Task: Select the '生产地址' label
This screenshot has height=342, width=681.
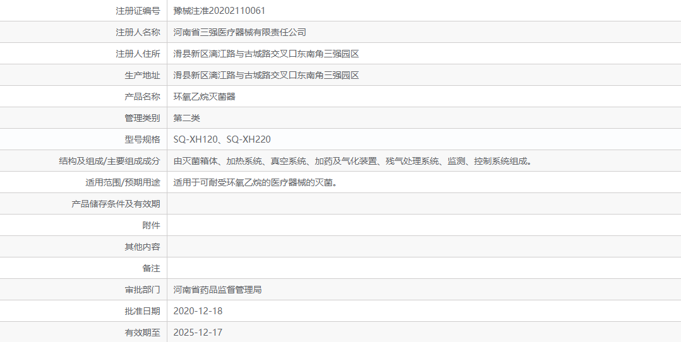Action: [142, 75]
